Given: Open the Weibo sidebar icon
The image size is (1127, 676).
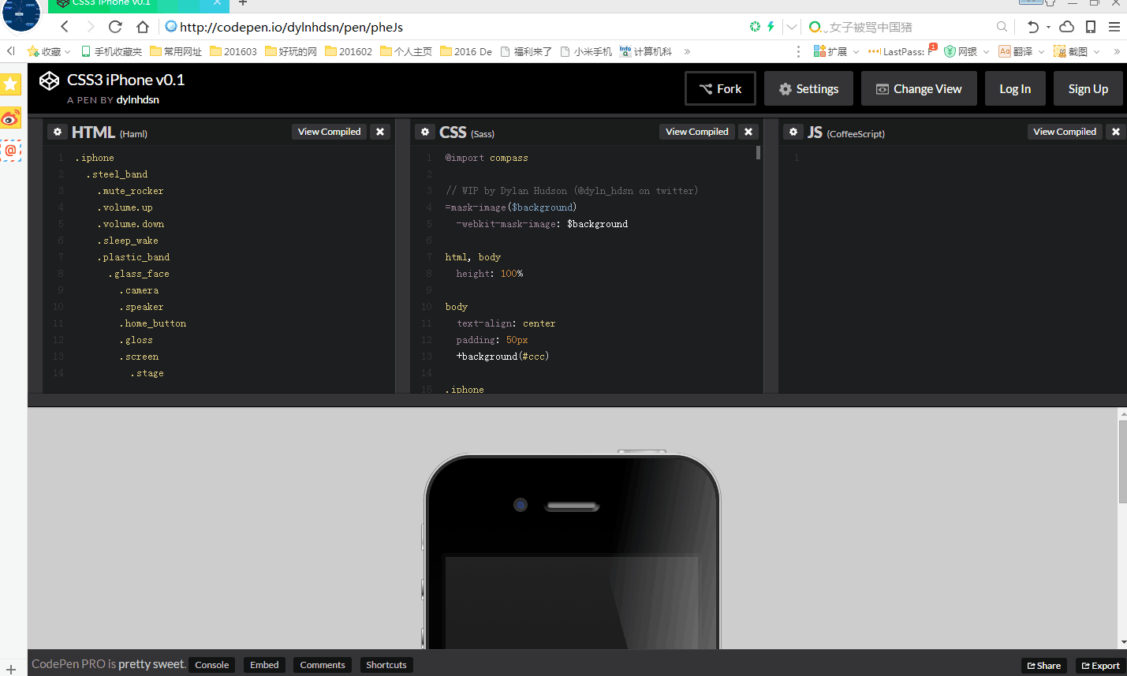Looking at the screenshot, I should click(x=10, y=118).
